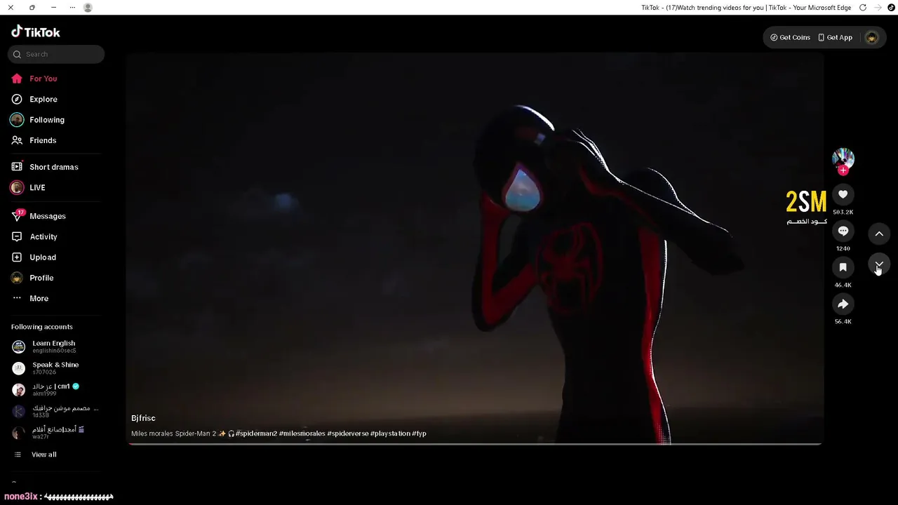Open the akm1999 account
Image resolution: width=898 pixels, height=505 pixels.
pos(55,389)
